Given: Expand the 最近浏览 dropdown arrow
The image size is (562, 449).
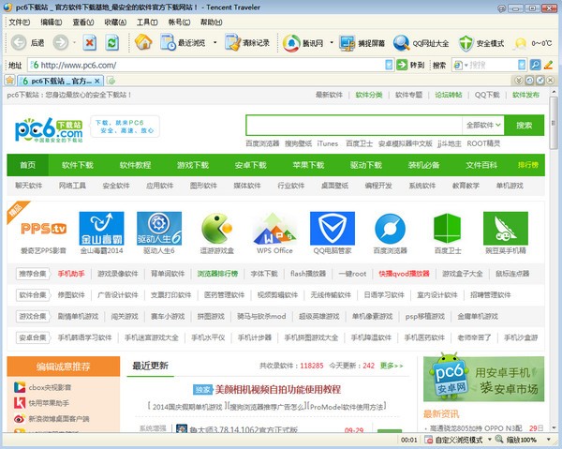Looking at the screenshot, I should coord(215,43).
